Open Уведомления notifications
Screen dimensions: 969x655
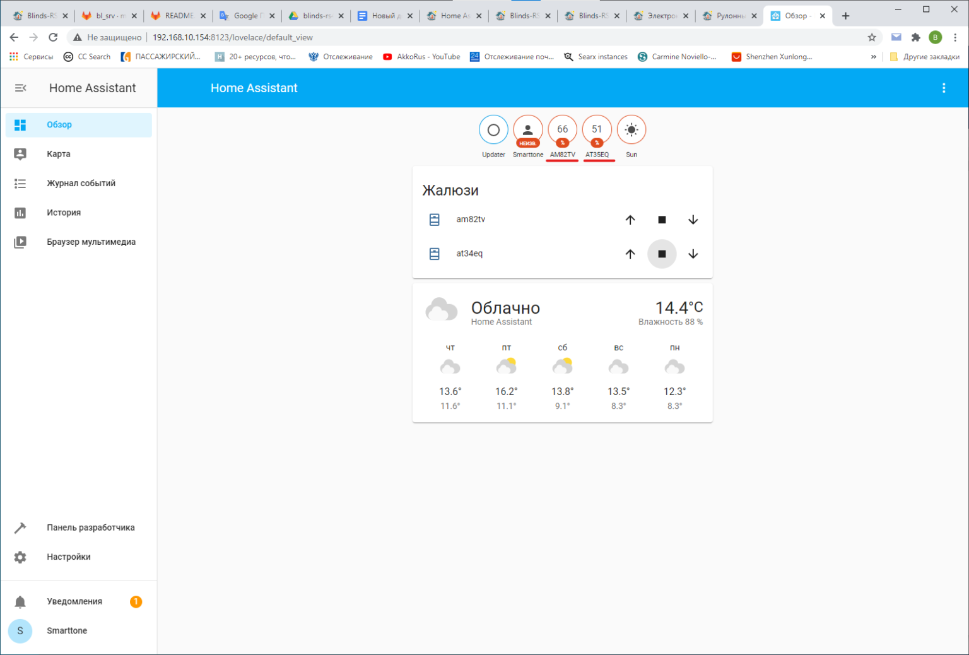point(79,601)
